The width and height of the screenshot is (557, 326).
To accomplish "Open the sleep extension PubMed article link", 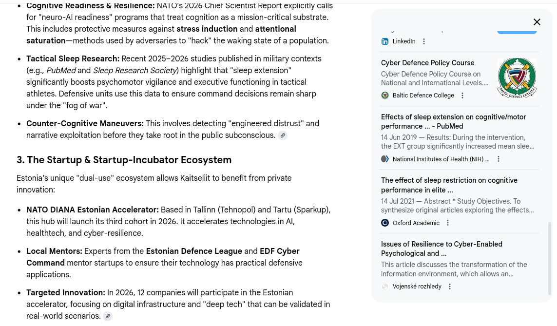I will click(x=453, y=121).
